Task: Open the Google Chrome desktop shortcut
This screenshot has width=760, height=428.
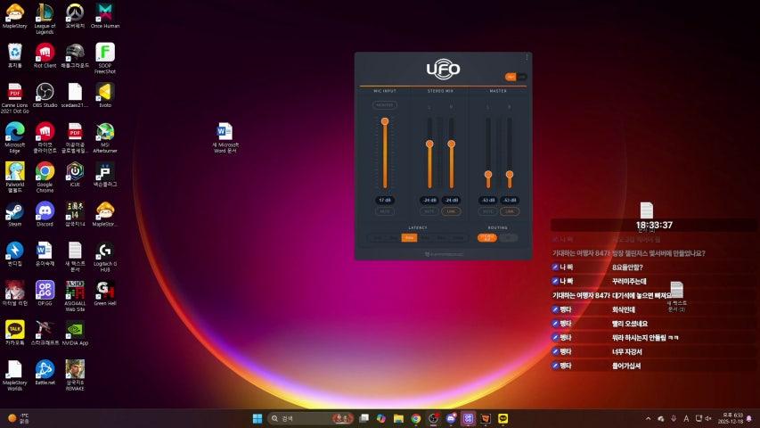Action: [45, 171]
